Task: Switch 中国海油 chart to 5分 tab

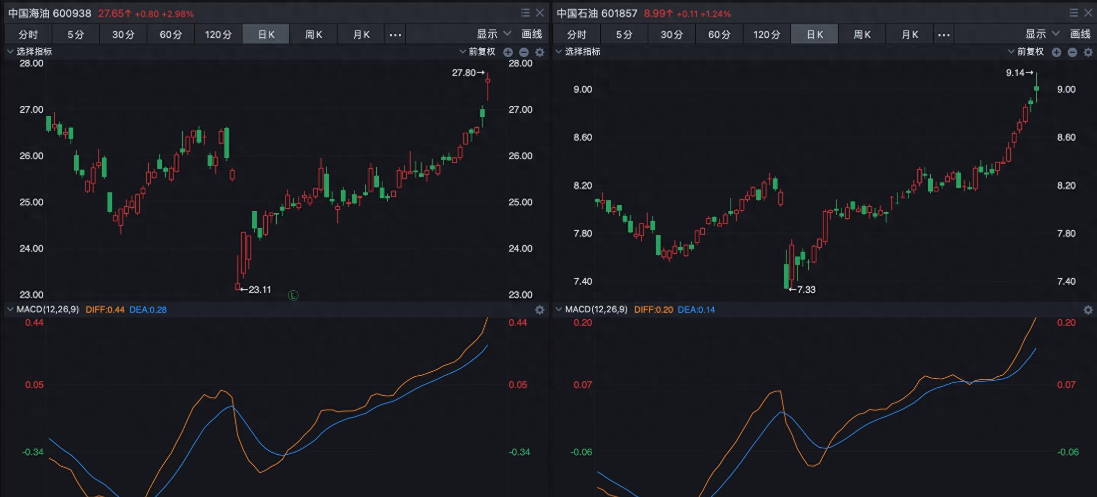Action: (76, 35)
